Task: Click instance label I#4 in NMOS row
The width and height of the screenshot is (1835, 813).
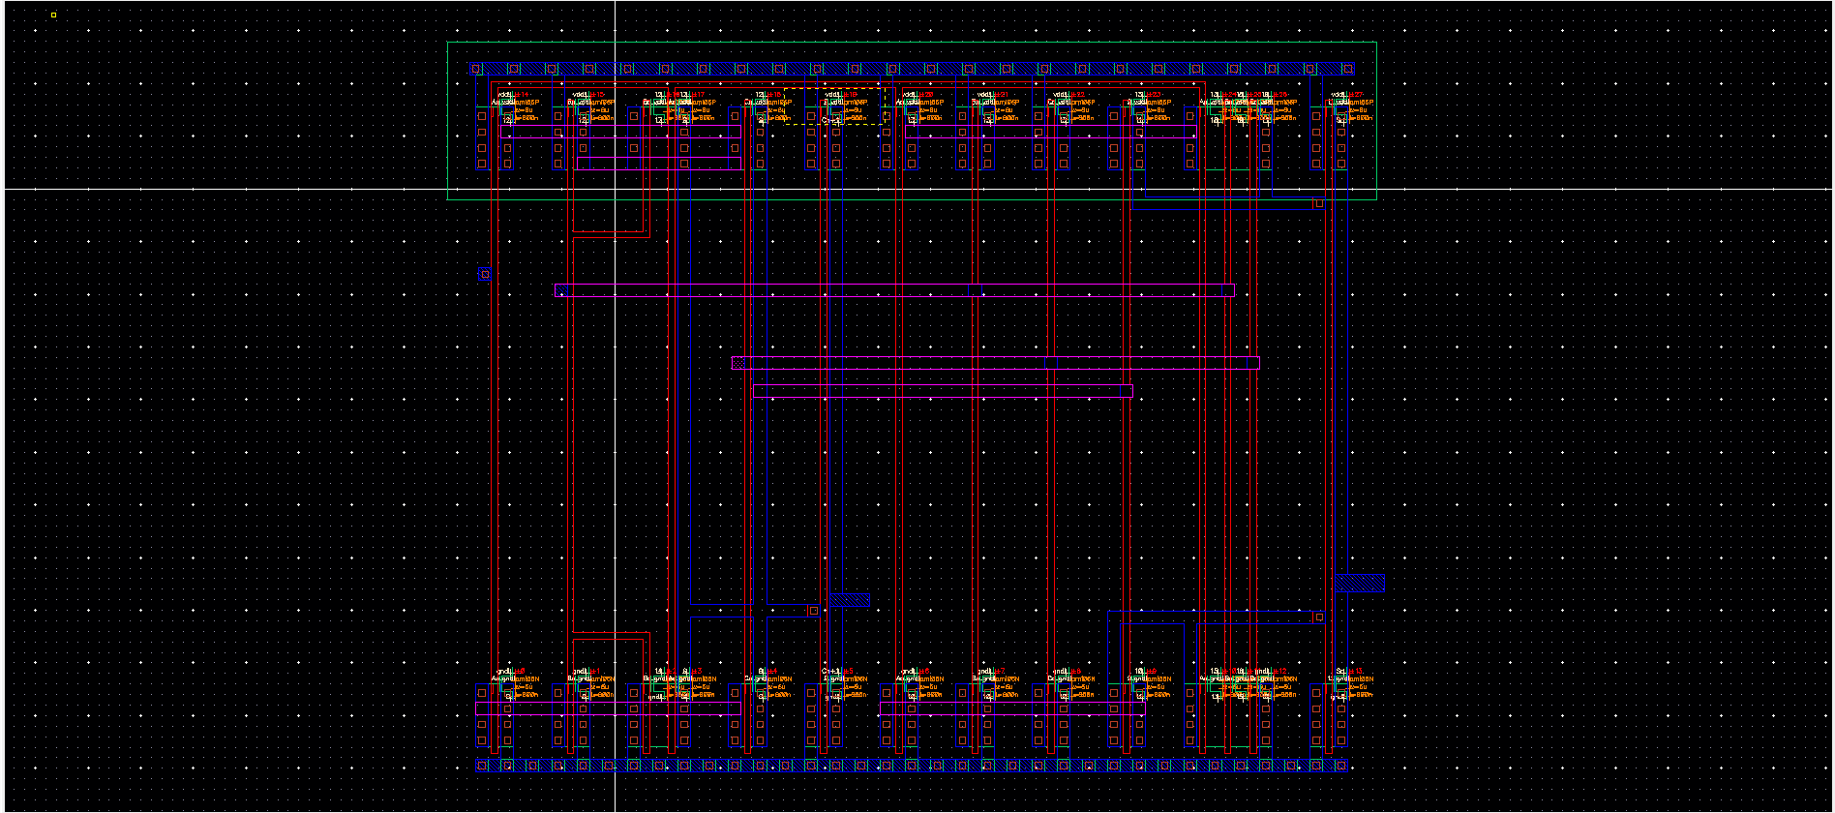Action: click(771, 671)
